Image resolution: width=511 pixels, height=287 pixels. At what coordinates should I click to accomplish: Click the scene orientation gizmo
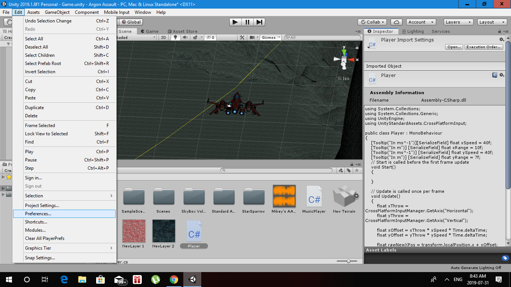344,60
